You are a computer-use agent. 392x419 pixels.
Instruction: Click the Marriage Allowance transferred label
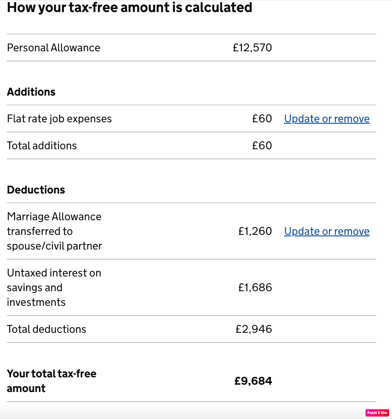54,231
